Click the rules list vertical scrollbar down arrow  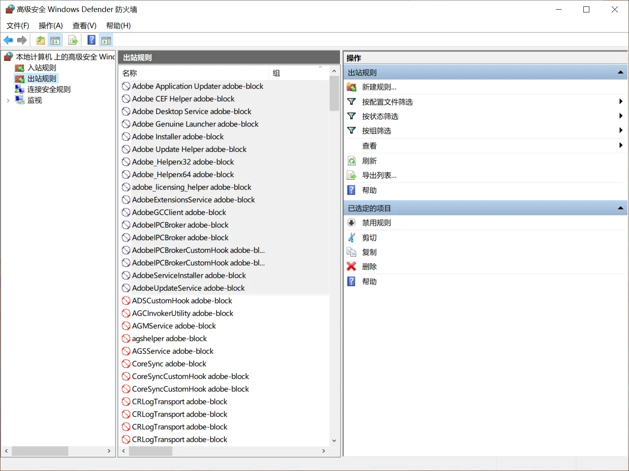click(334, 441)
